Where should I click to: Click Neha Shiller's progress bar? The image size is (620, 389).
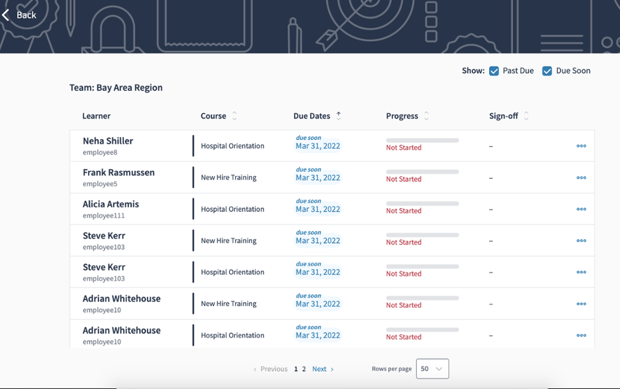[422, 141]
